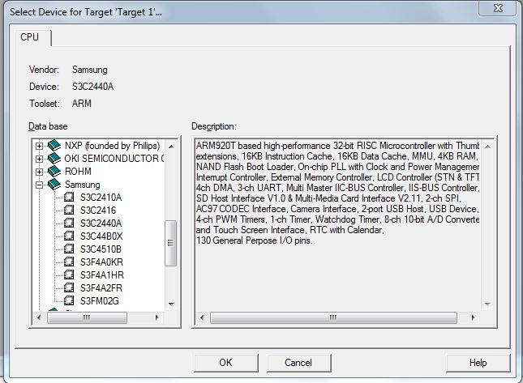Click the ROHM vendor label in tree

pyautogui.click(x=78, y=172)
